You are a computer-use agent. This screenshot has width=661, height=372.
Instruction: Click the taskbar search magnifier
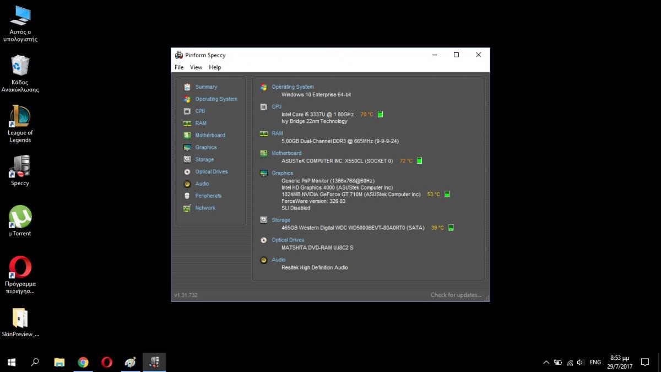(x=35, y=362)
